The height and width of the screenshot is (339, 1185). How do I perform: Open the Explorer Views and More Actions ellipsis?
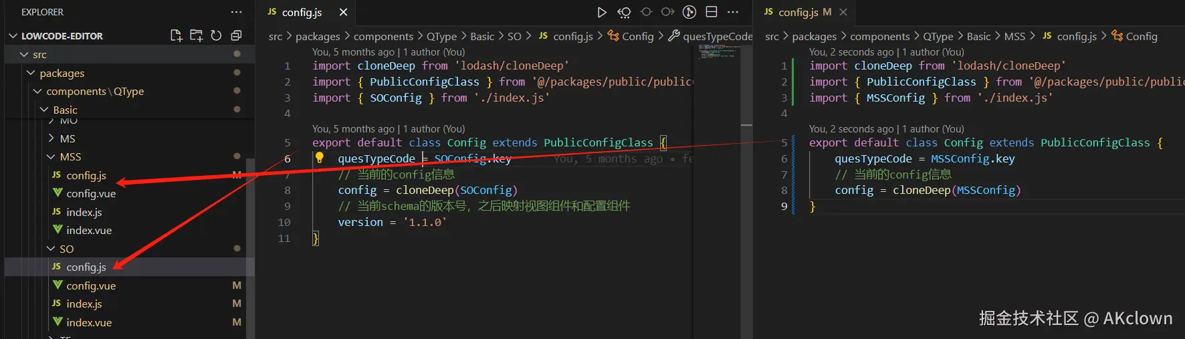pyautogui.click(x=236, y=12)
